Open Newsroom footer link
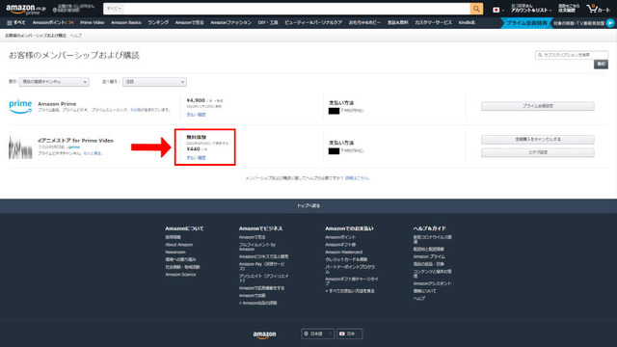The height and width of the screenshot is (347, 617). point(175,253)
